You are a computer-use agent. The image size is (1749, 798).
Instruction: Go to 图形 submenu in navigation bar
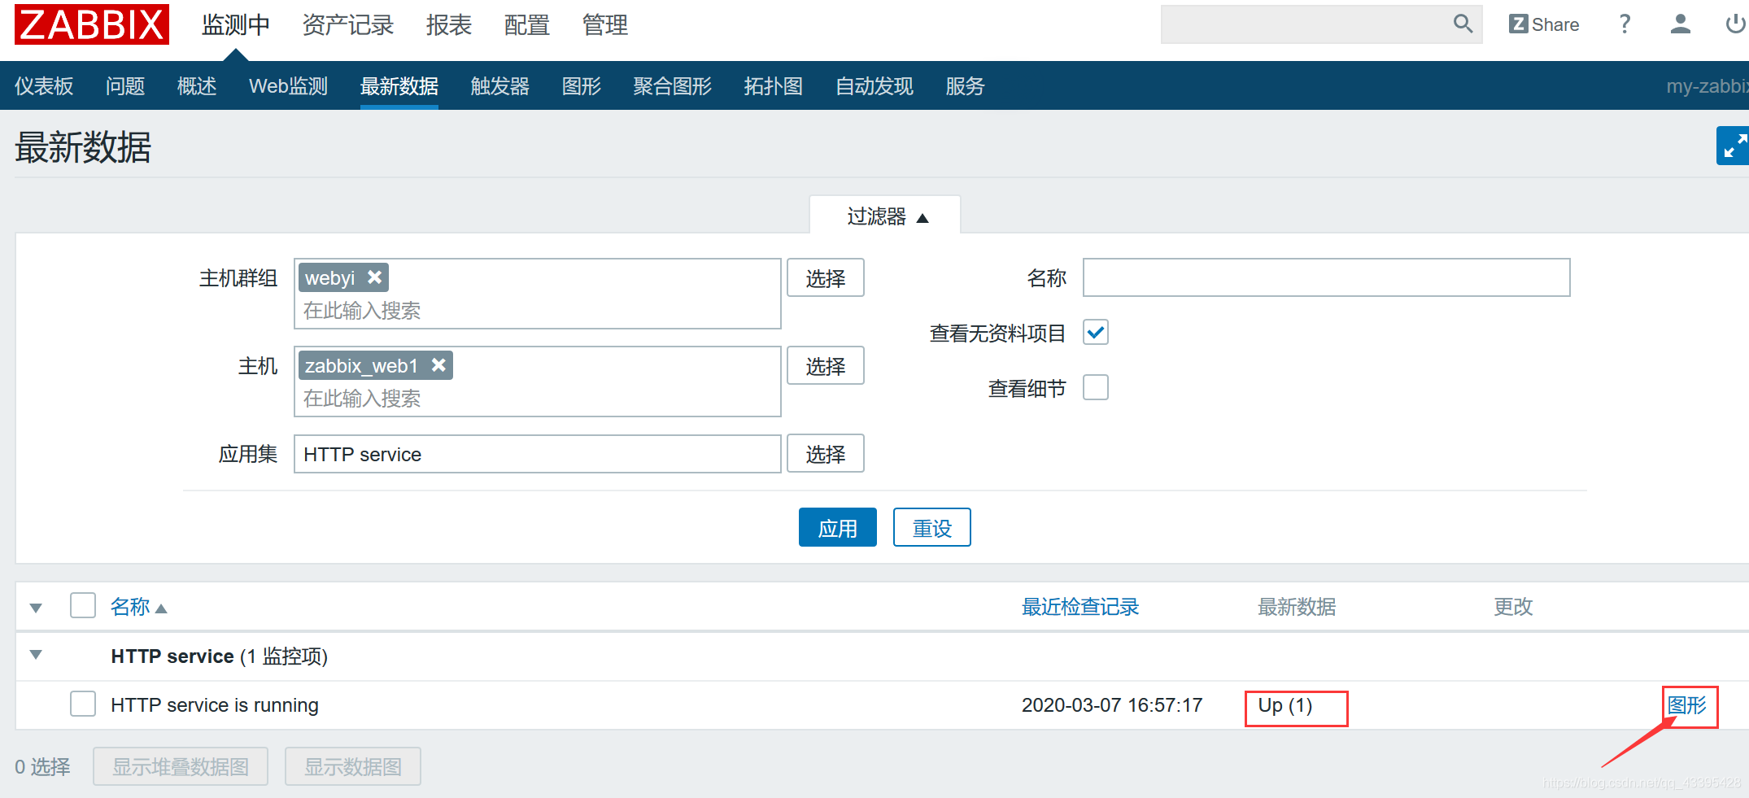[x=582, y=86]
